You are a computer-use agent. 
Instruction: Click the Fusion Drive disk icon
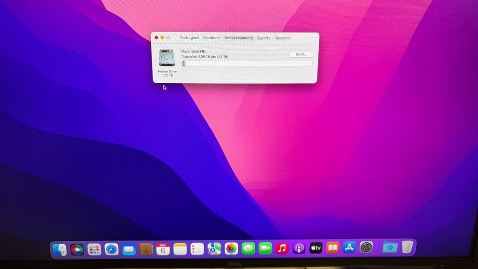click(167, 58)
